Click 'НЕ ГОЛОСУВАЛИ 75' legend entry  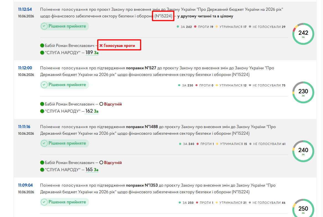(267, 85)
